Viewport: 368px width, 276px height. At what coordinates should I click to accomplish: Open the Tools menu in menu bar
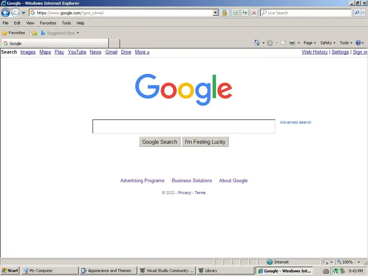pyautogui.click(x=66, y=23)
